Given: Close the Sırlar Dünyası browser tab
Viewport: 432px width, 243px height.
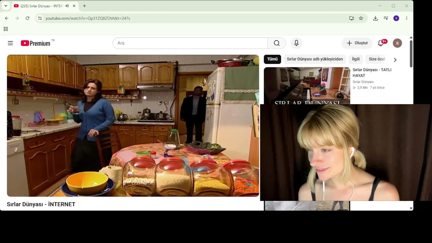Looking at the screenshot, I should pyautogui.click(x=74, y=6).
